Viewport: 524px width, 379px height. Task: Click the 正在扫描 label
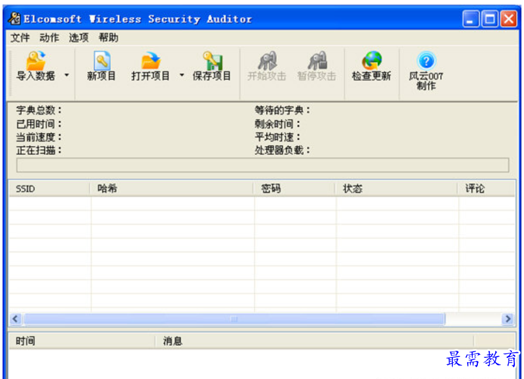39,150
